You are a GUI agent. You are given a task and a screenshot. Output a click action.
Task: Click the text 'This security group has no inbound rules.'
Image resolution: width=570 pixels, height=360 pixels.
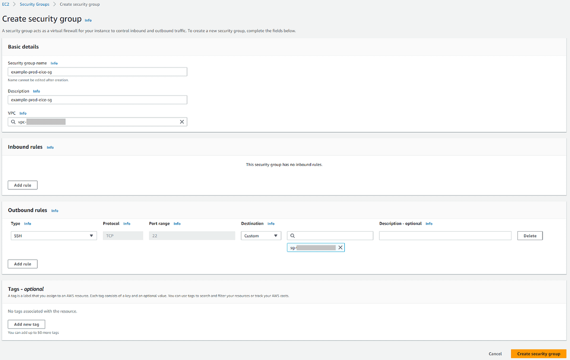pyautogui.click(x=284, y=165)
